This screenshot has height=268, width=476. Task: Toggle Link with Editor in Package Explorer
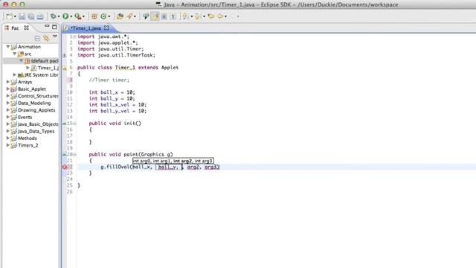tap(46, 38)
